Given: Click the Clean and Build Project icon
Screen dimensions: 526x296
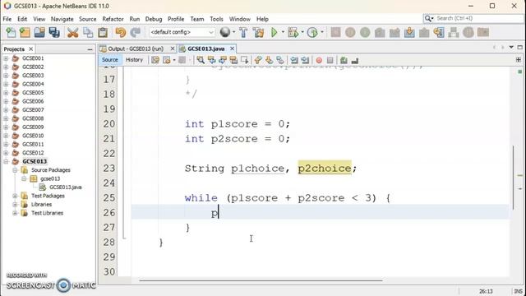Looking at the screenshot, I should (259, 33).
